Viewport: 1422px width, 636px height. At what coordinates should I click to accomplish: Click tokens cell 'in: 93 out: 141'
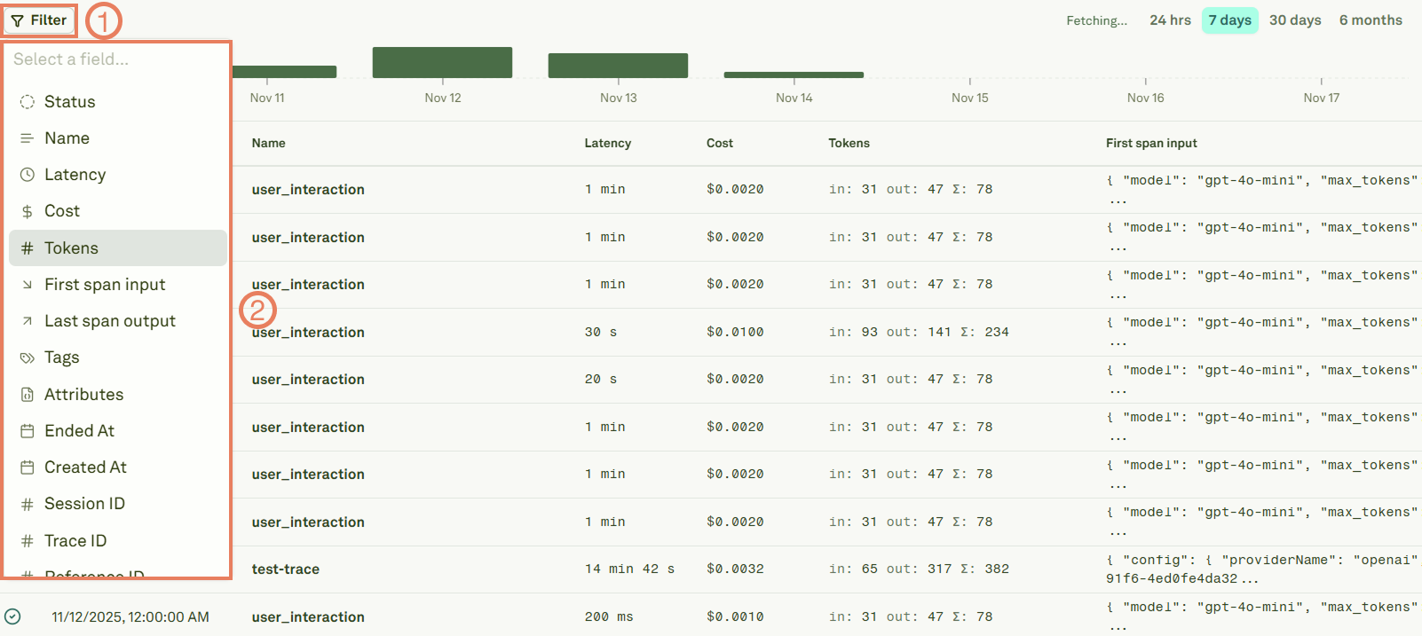coord(919,332)
